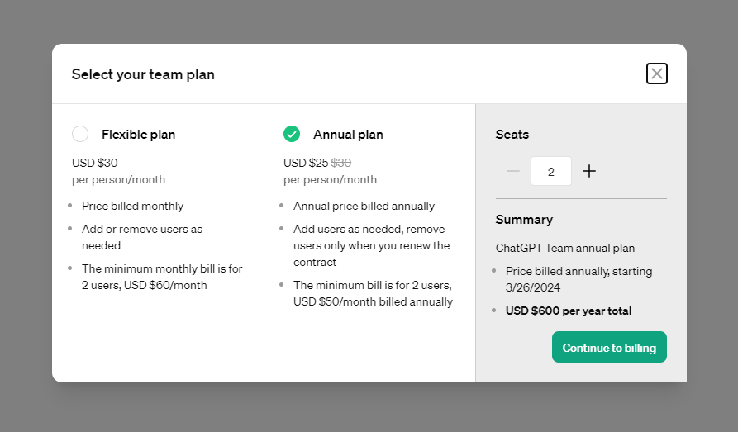The height and width of the screenshot is (432, 738).
Task: Decrease seats with the minus icon
Action: click(513, 171)
